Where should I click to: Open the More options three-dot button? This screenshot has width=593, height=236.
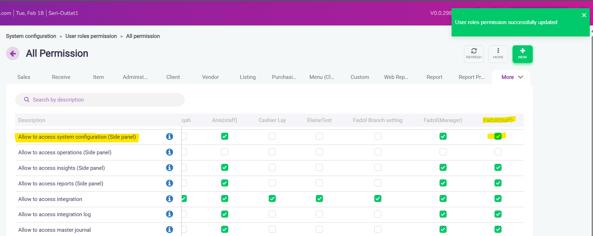(498, 54)
